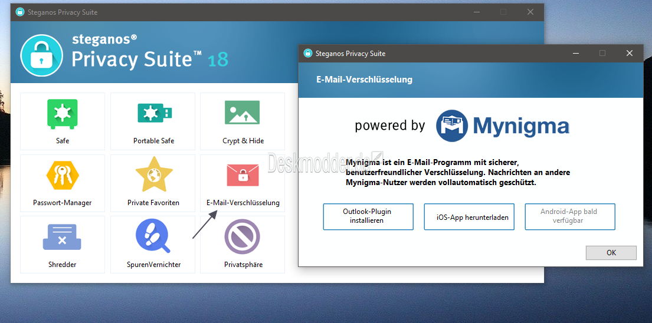Close the E-Mail-Verschlüsselung dialog window
652x323 pixels.
(x=629, y=53)
